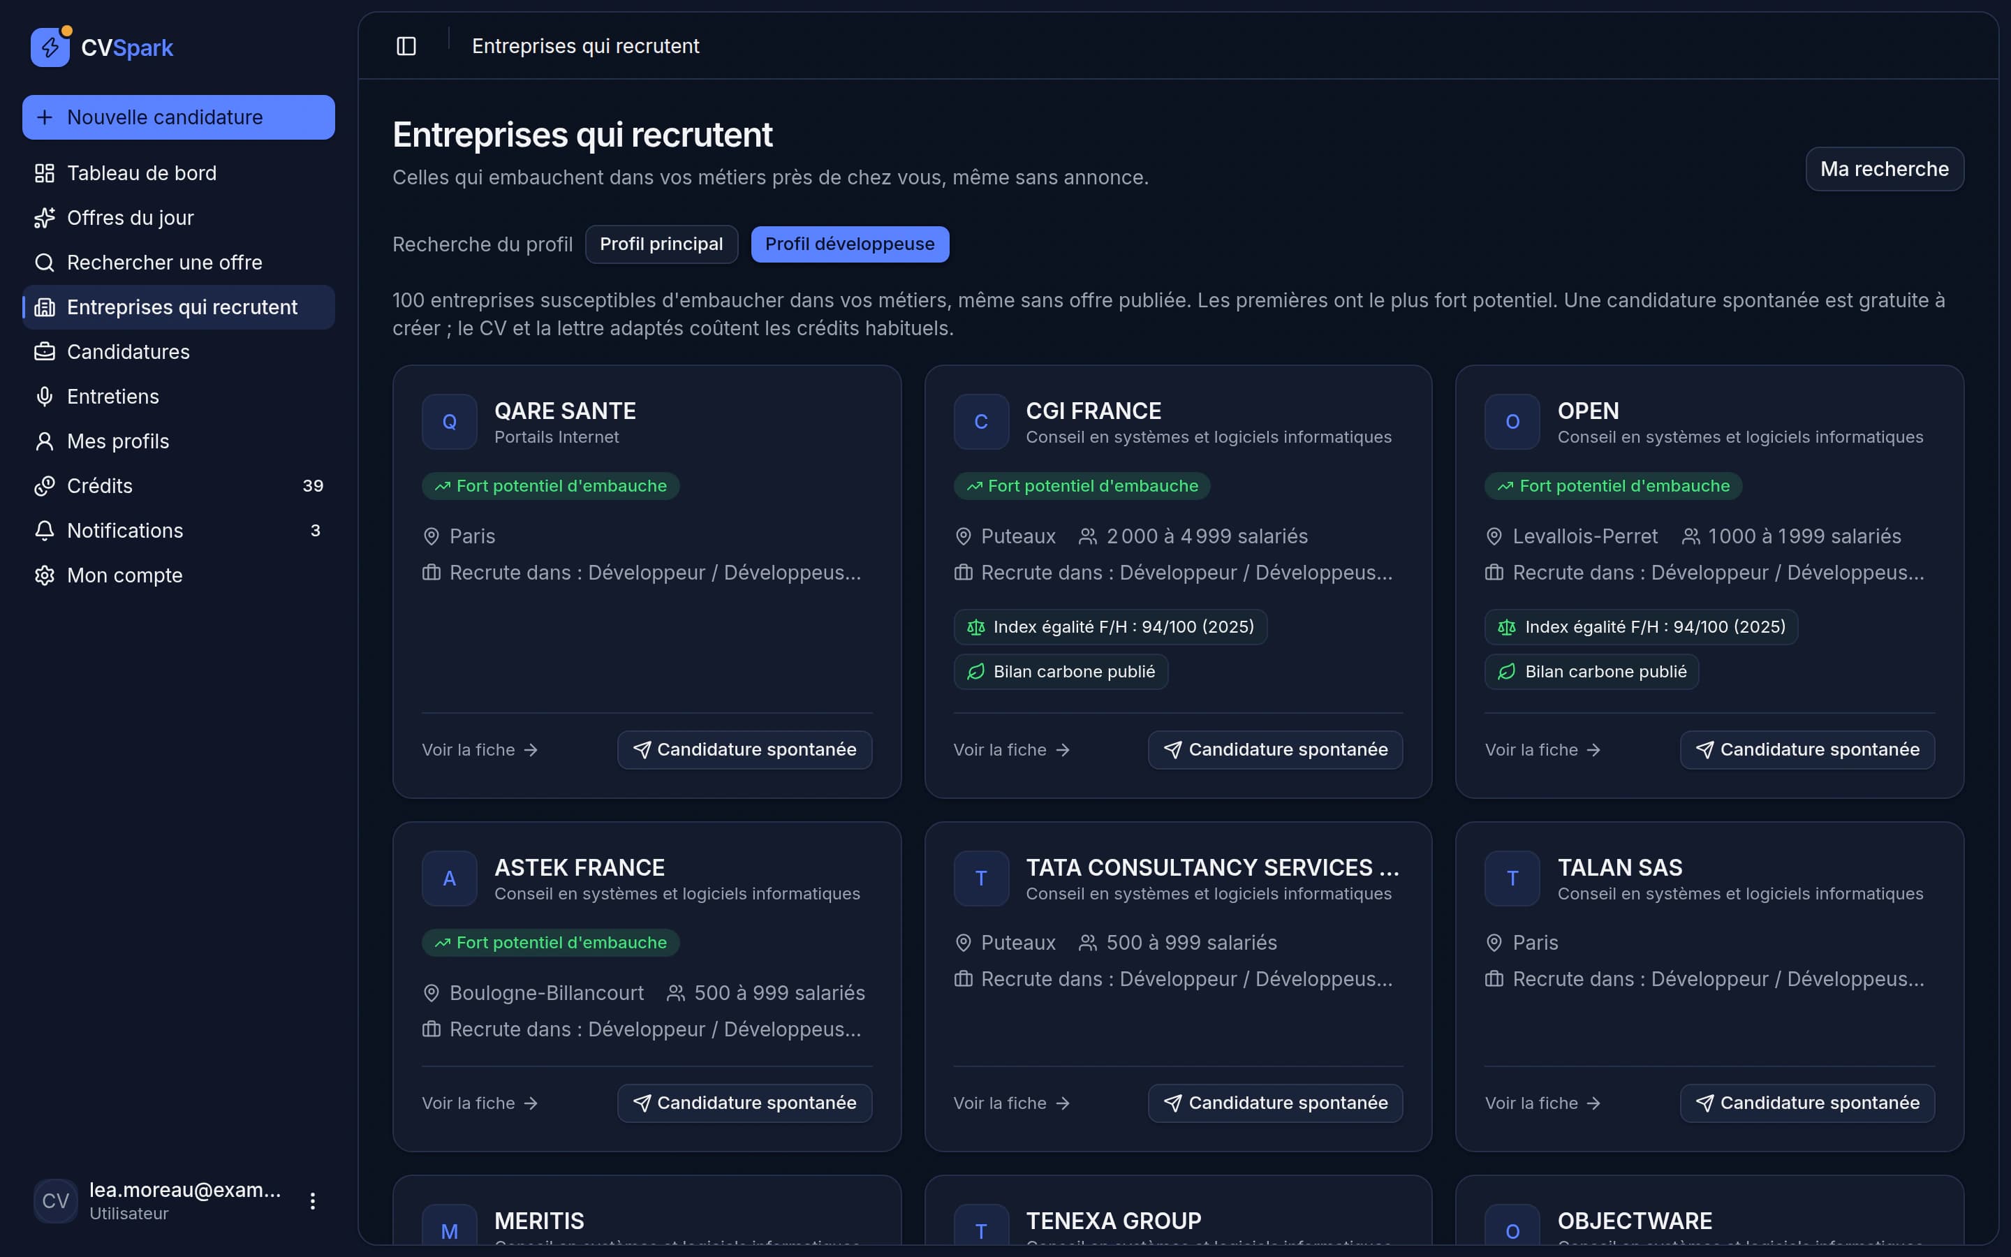
Task: Click the OPEN O logo tile
Action: click(x=1512, y=422)
